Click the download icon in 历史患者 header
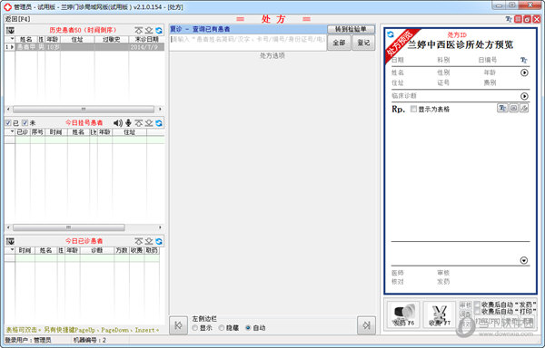This screenshot has width=545, height=348. (10, 31)
